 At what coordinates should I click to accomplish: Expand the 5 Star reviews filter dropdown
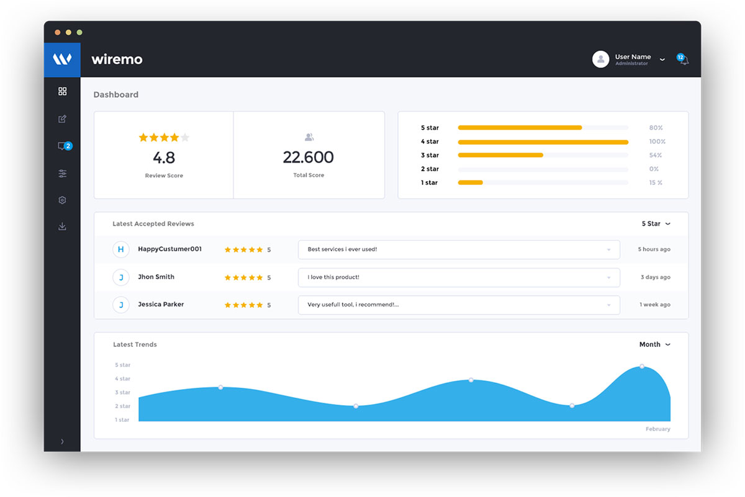(656, 223)
